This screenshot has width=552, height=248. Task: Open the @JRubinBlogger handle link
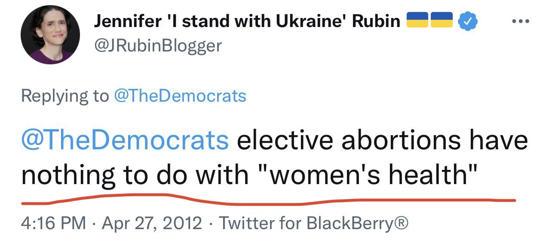click(158, 45)
